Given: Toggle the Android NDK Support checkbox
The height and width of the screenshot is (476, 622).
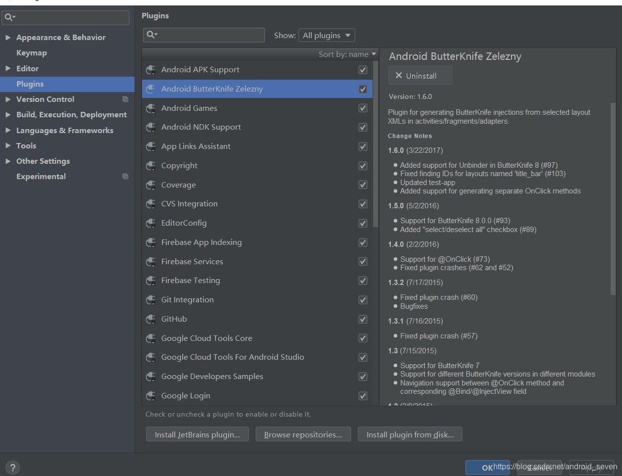Looking at the screenshot, I should coord(363,127).
